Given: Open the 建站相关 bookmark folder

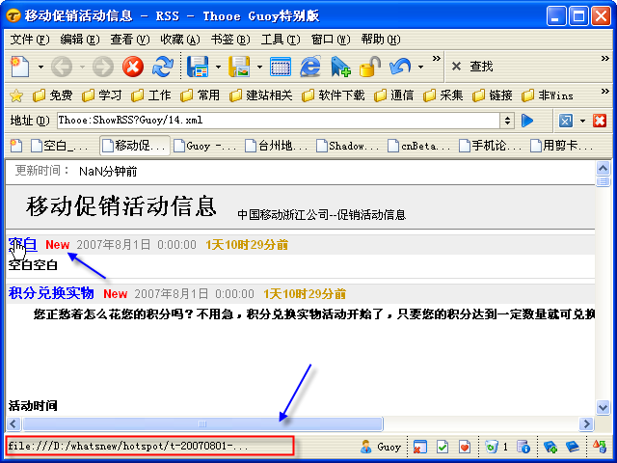Looking at the screenshot, I should (261, 95).
